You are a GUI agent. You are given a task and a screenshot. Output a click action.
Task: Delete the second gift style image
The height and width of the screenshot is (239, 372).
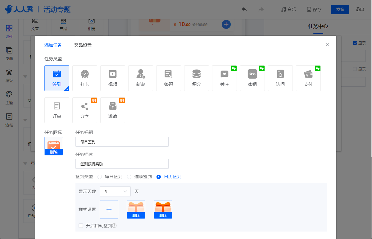click(163, 215)
